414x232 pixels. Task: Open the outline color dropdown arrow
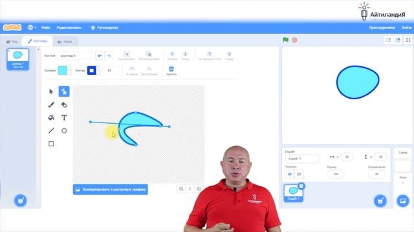click(98, 70)
